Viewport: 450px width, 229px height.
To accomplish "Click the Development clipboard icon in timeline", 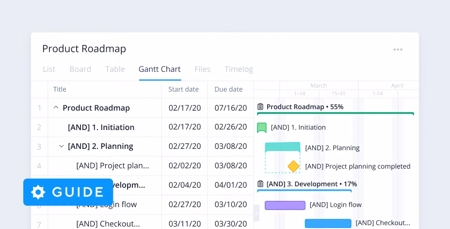I will pos(260,184).
